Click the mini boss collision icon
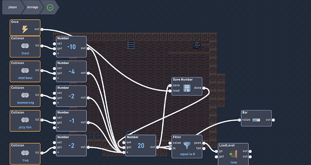The height and width of the screenshot is (165, 311). 25,71
